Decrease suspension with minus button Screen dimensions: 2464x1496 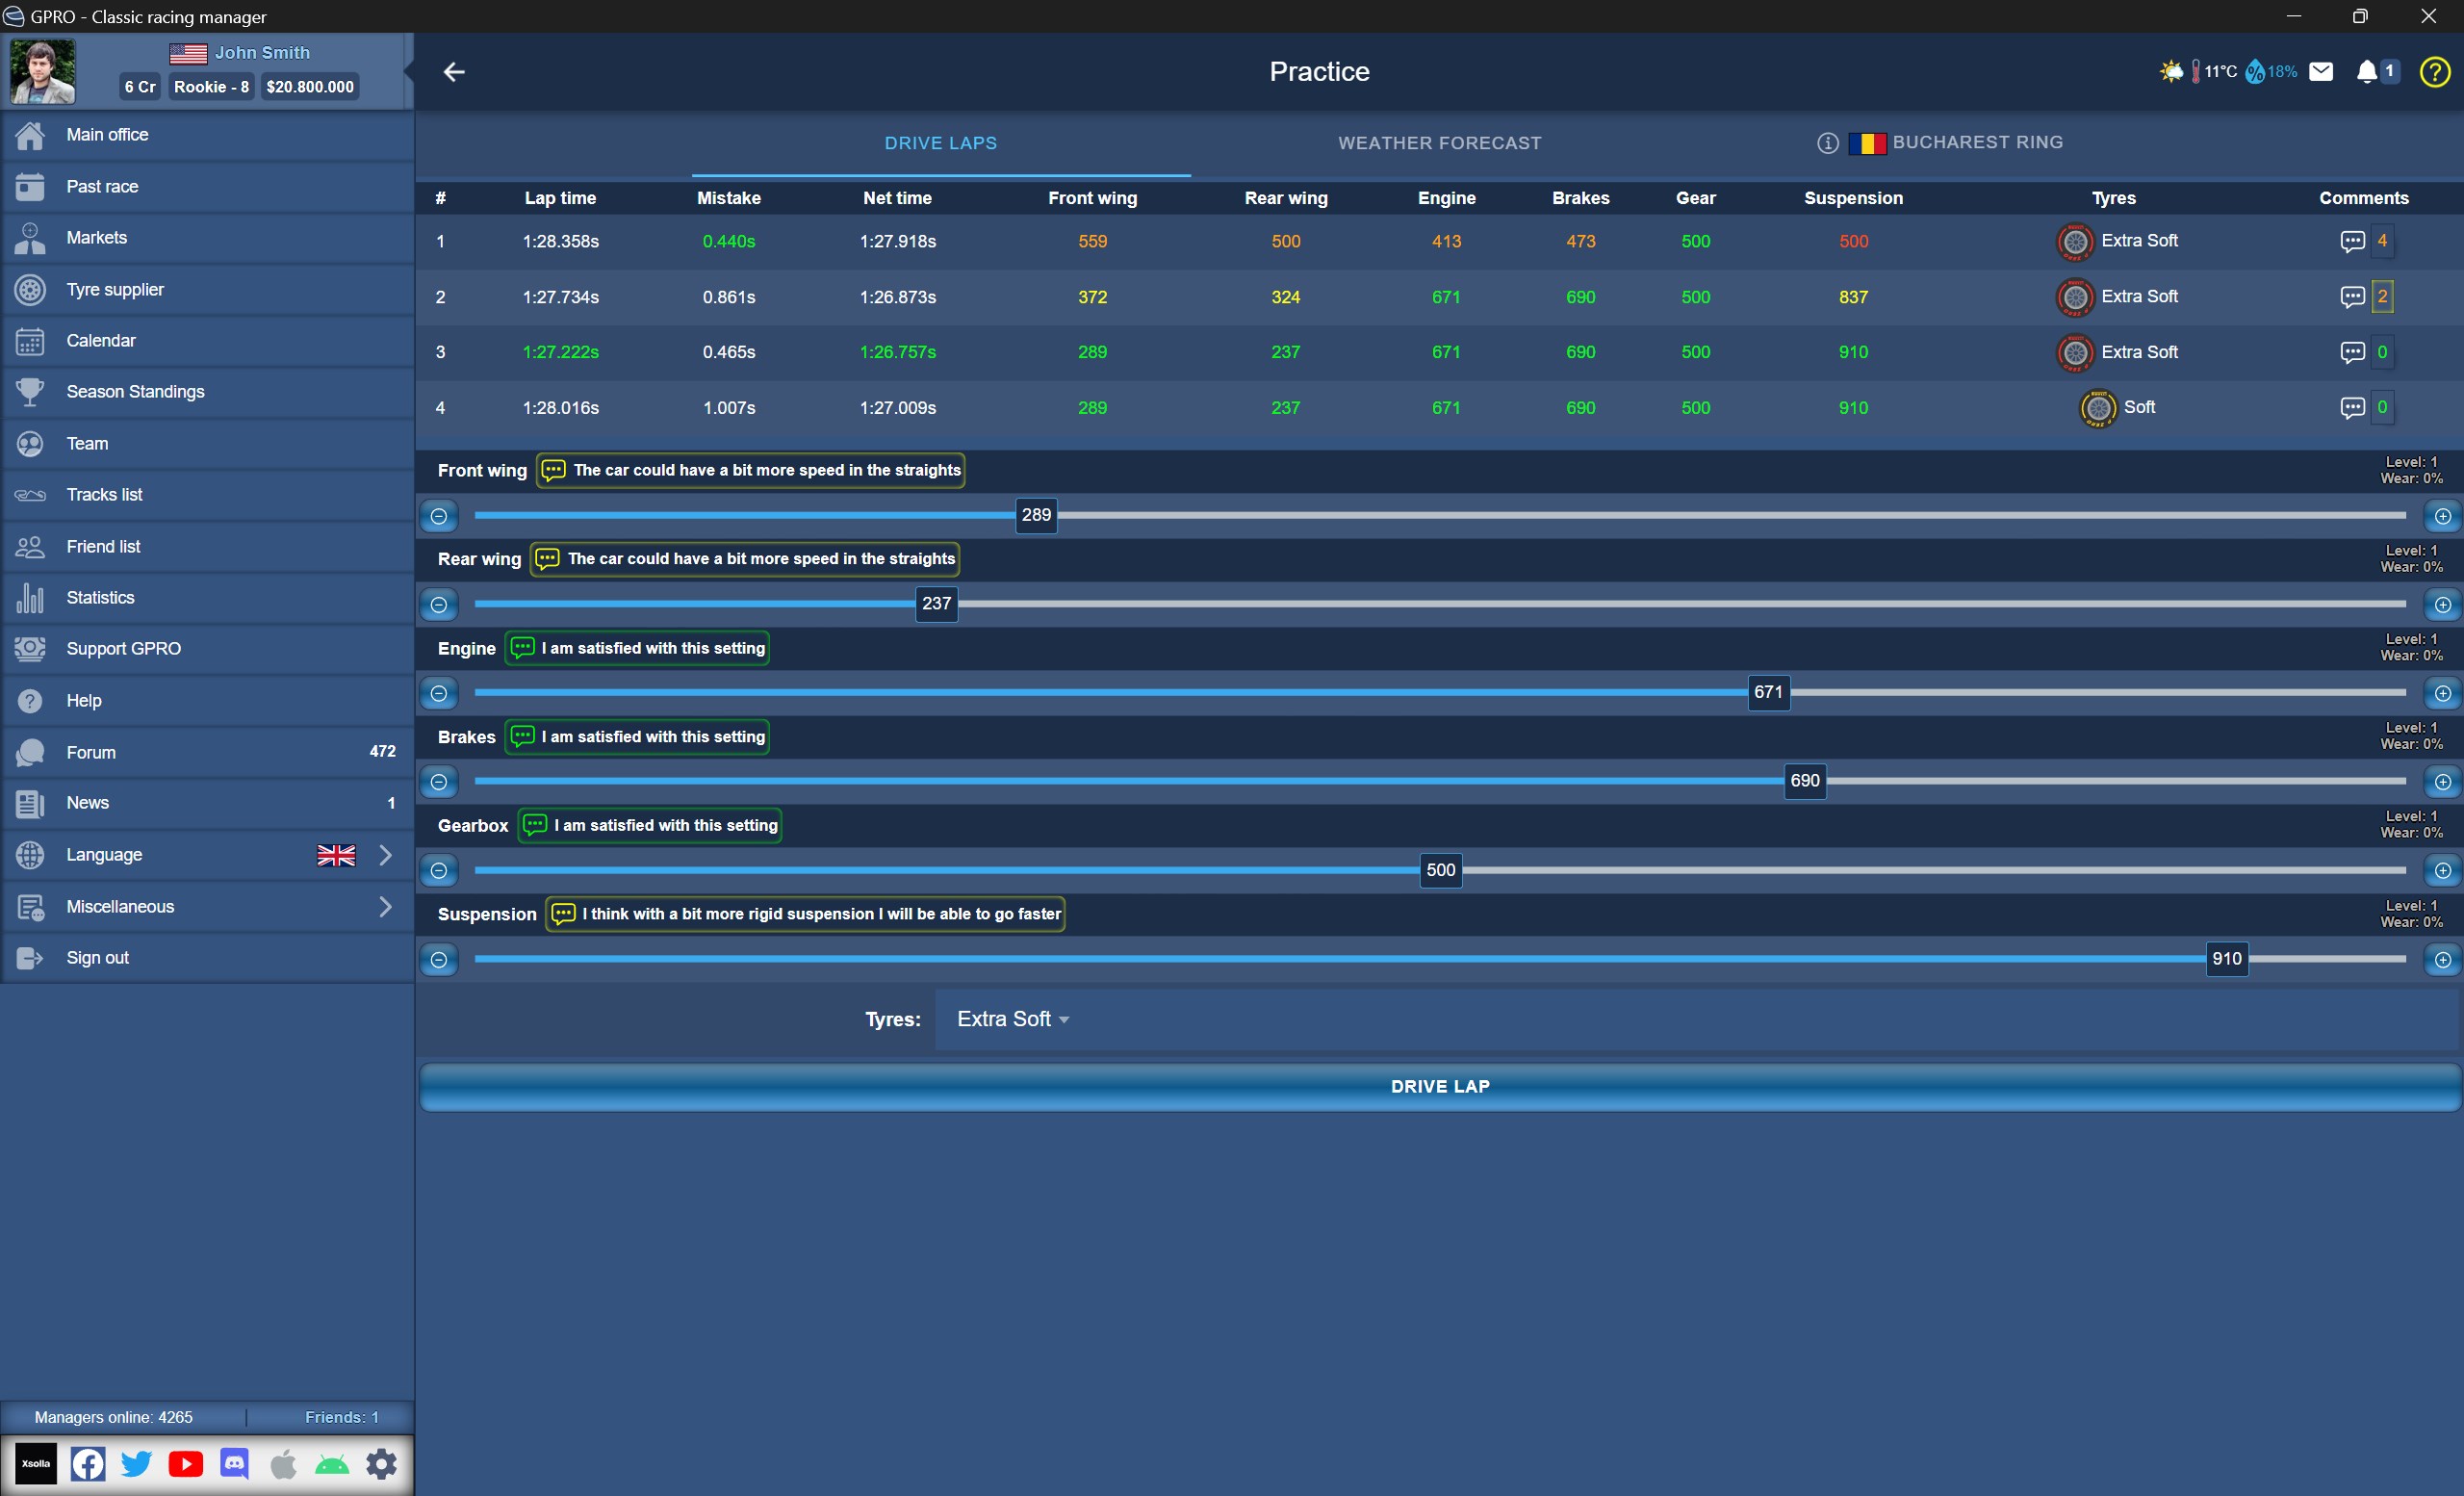439,960
